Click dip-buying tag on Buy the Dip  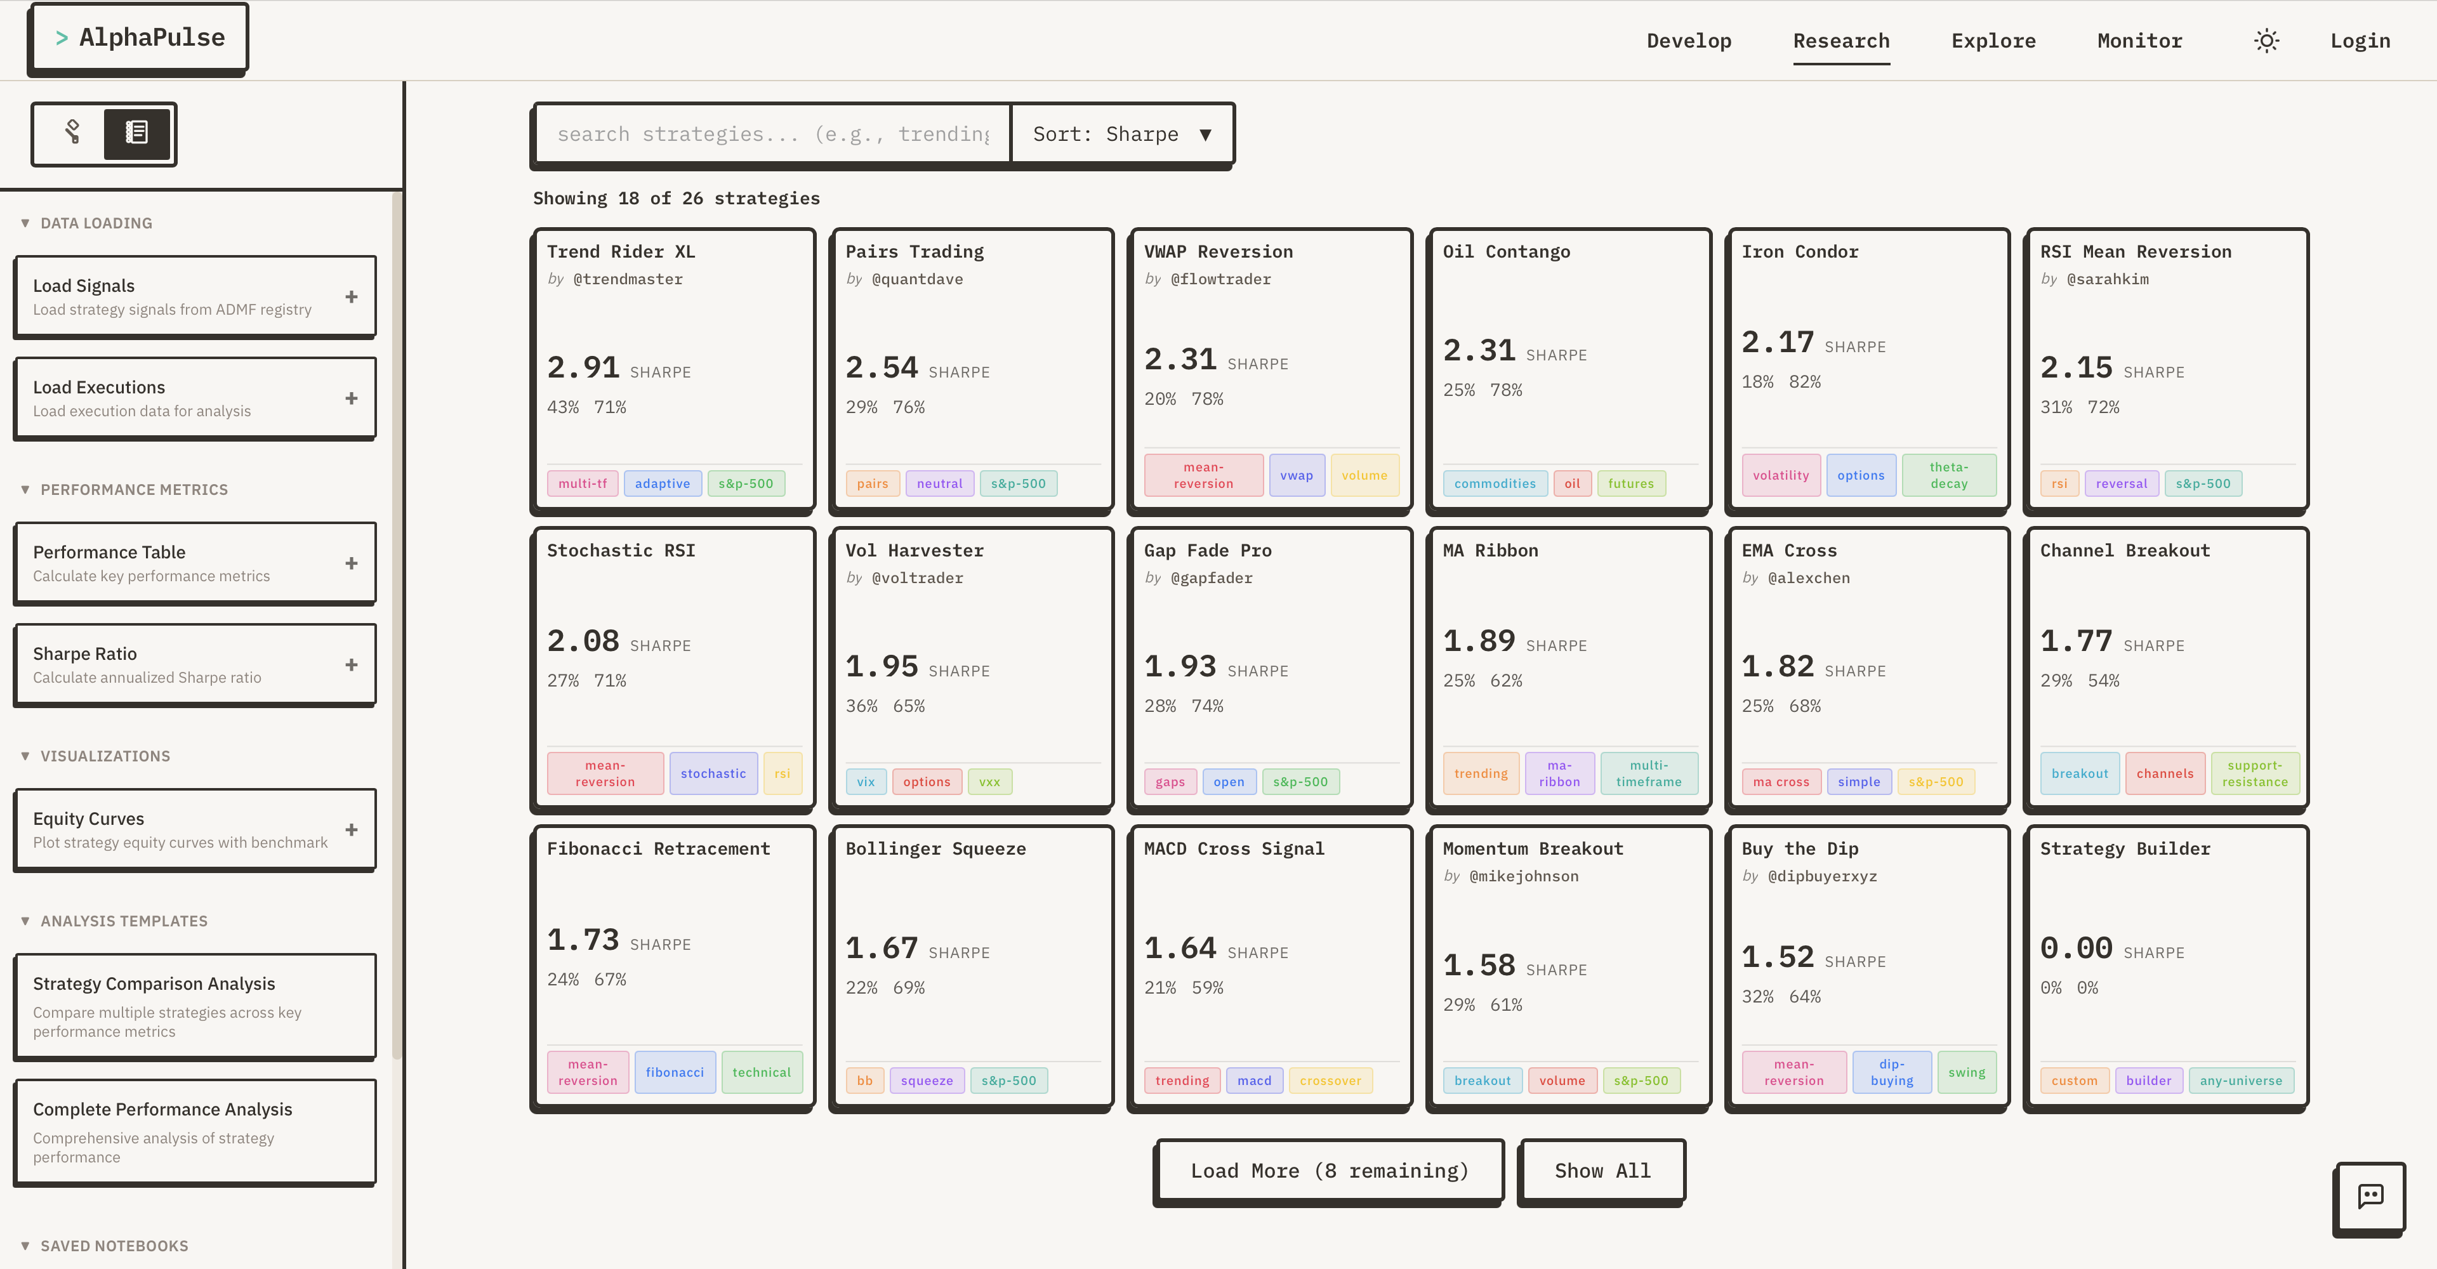[1891, 1072]
